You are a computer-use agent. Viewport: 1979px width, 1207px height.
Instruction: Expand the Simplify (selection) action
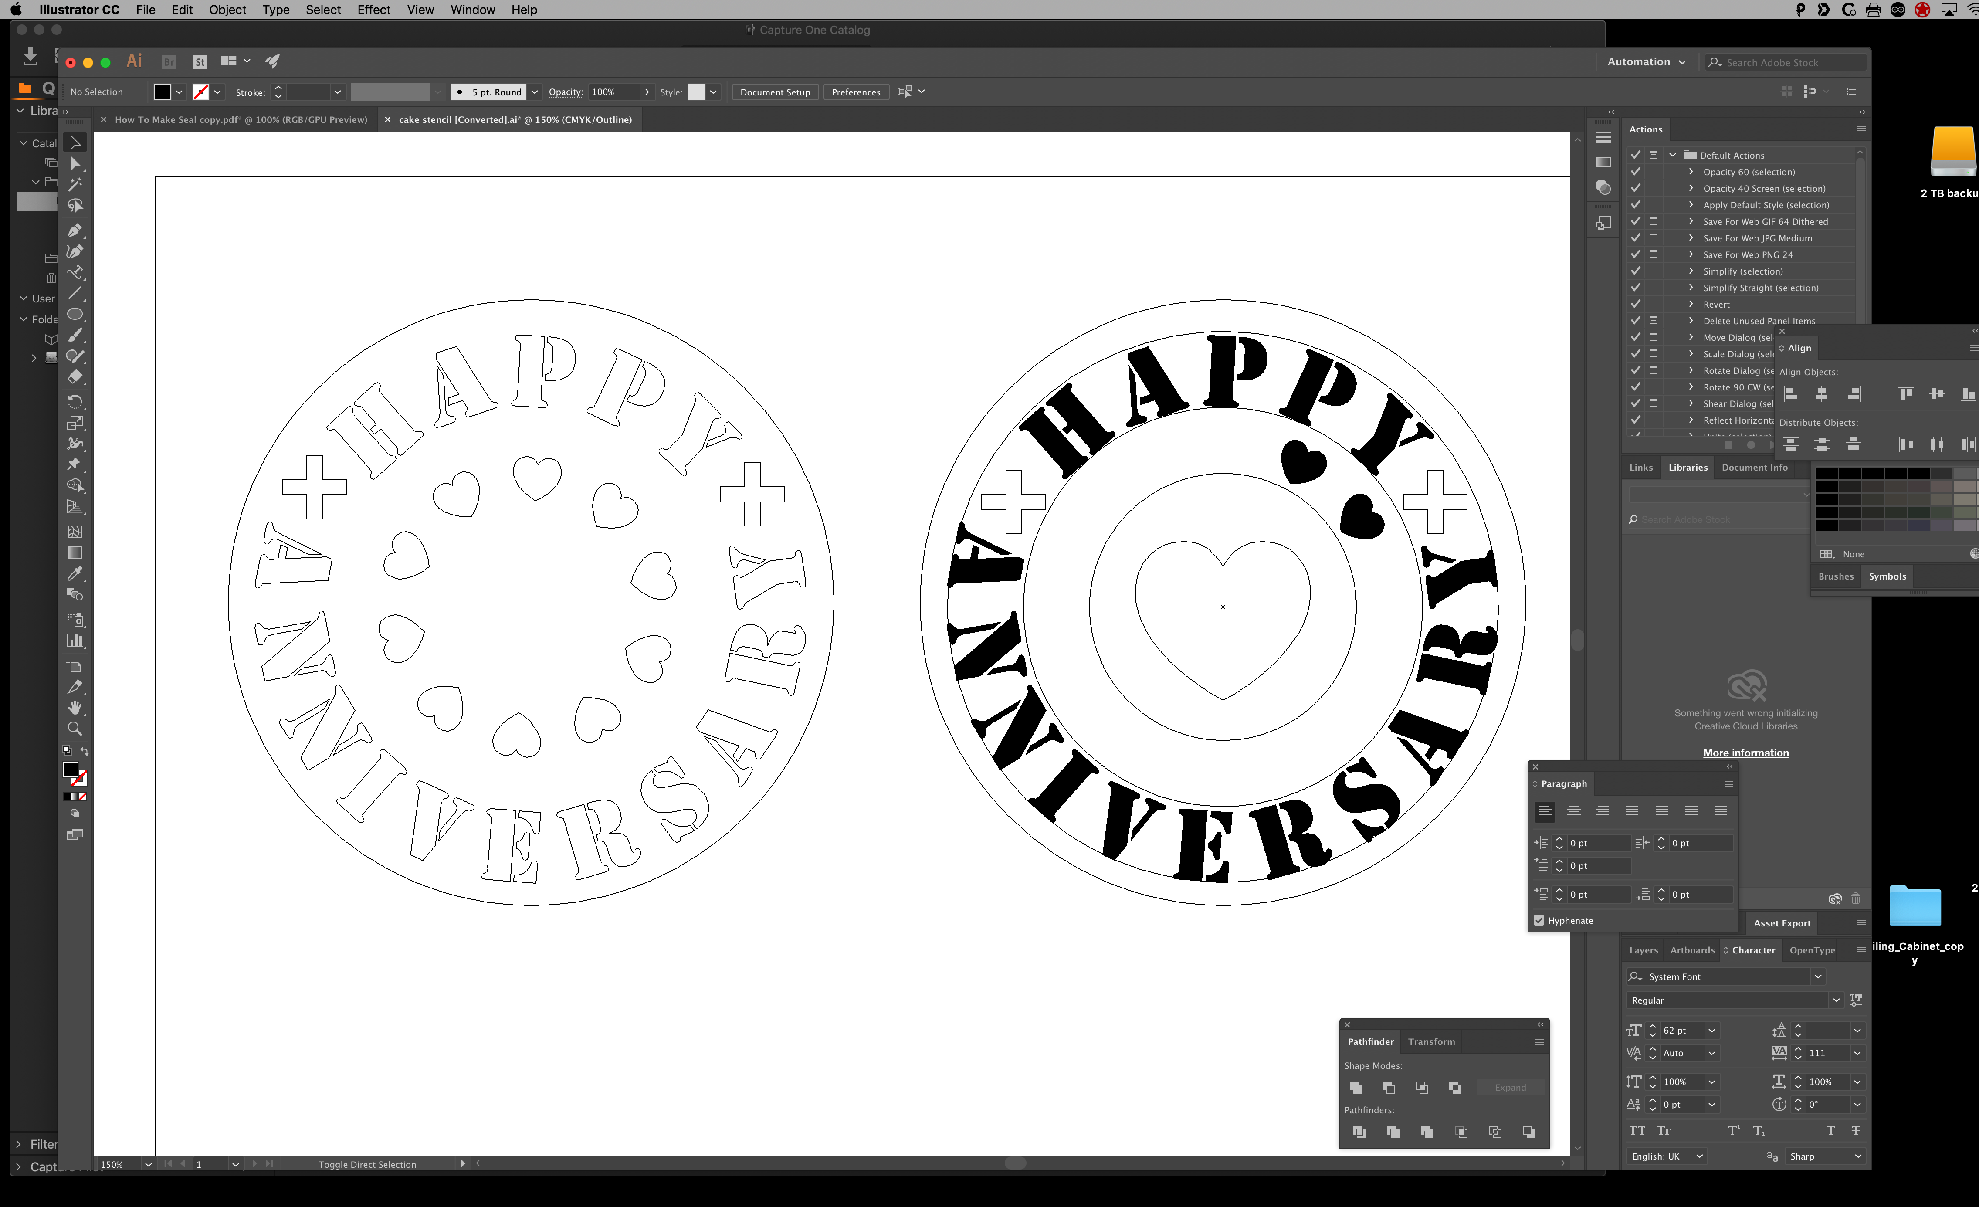coord(1691,271)
